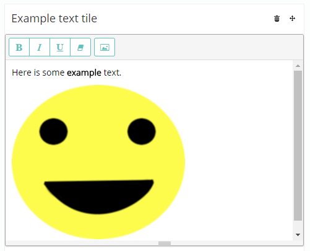Click the smiley's left eye

pyautogui.click(x=53, y=131)
